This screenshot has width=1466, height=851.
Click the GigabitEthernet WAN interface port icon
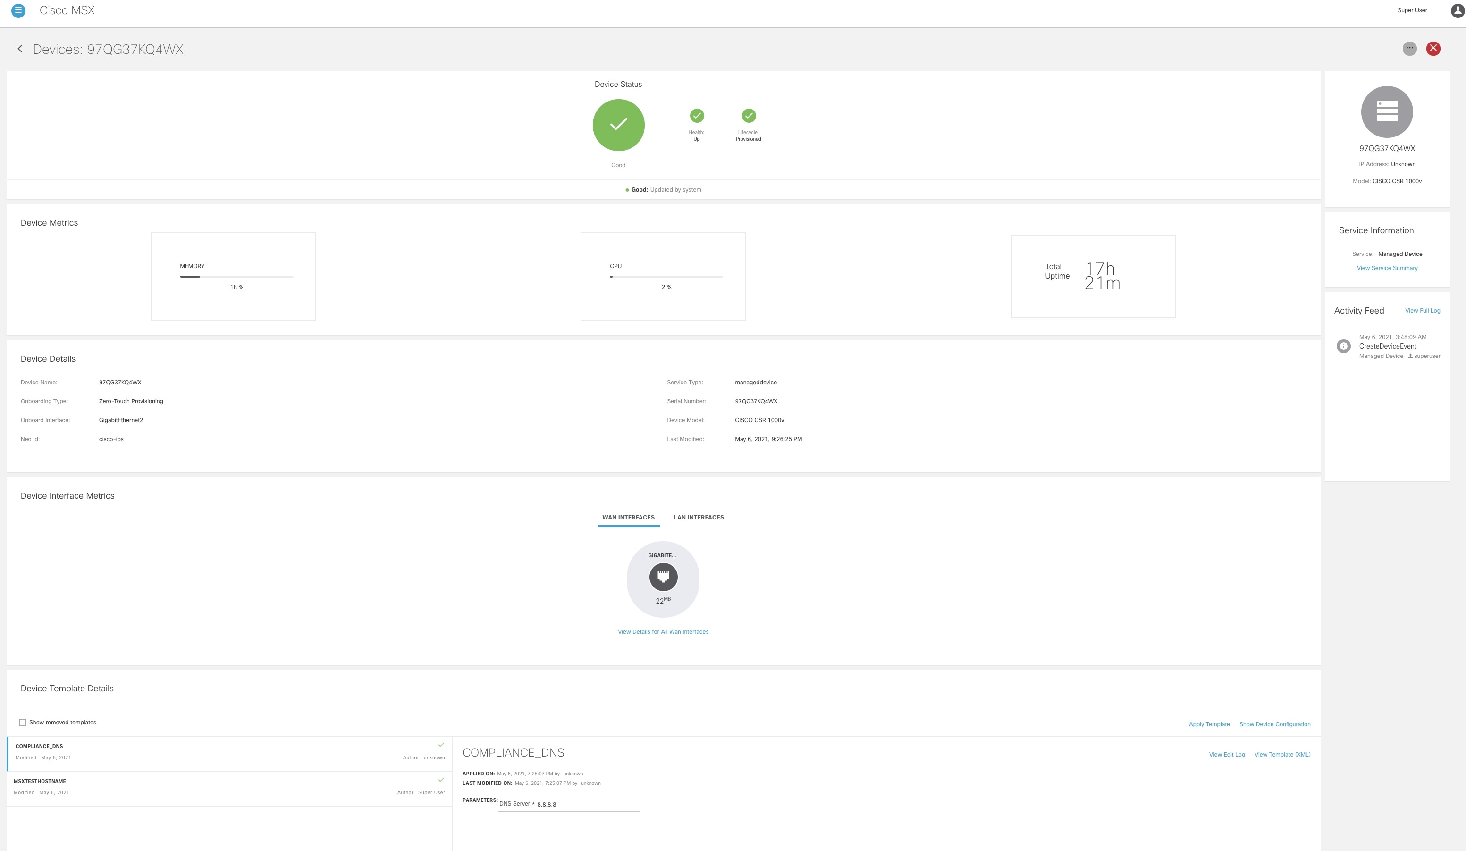pyautogui.click(x=663, y=577)
